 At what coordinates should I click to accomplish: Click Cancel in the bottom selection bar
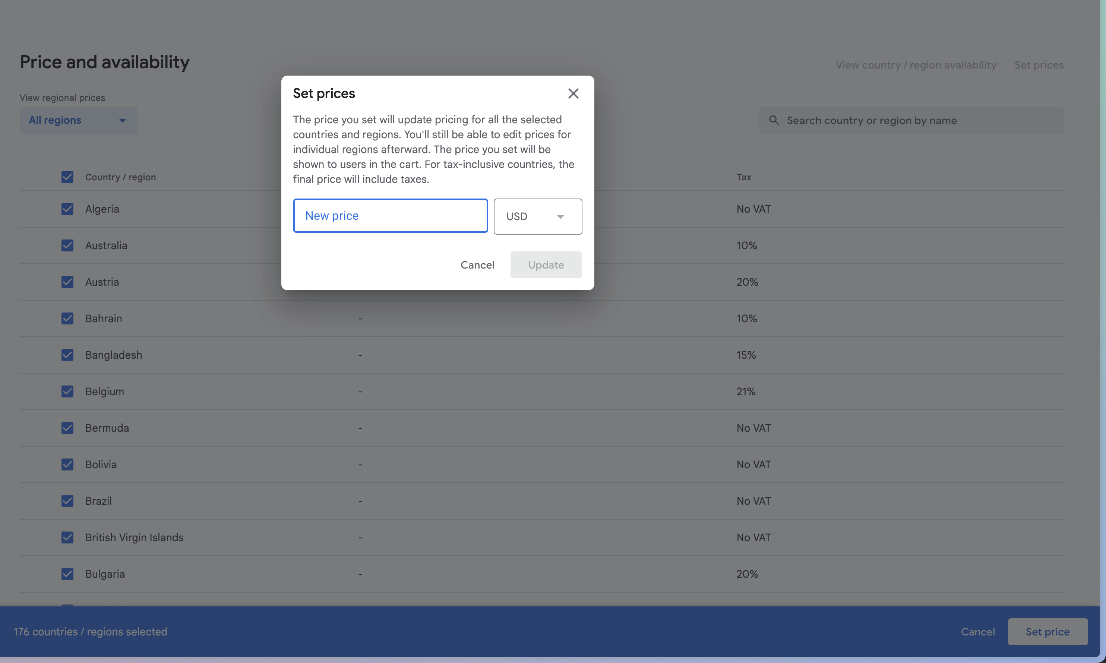(x=978, y=632)
